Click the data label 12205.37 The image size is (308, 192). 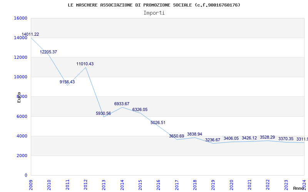click(49, 52)
